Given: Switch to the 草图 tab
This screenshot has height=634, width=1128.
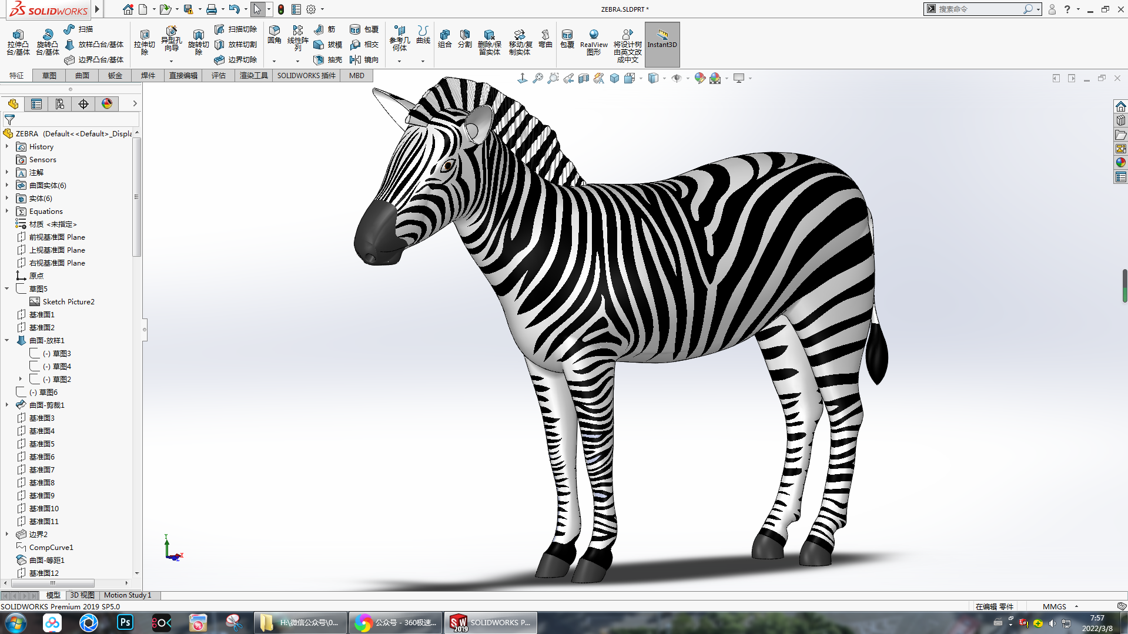Looking at the screenshot, I should tap(49, 76).
